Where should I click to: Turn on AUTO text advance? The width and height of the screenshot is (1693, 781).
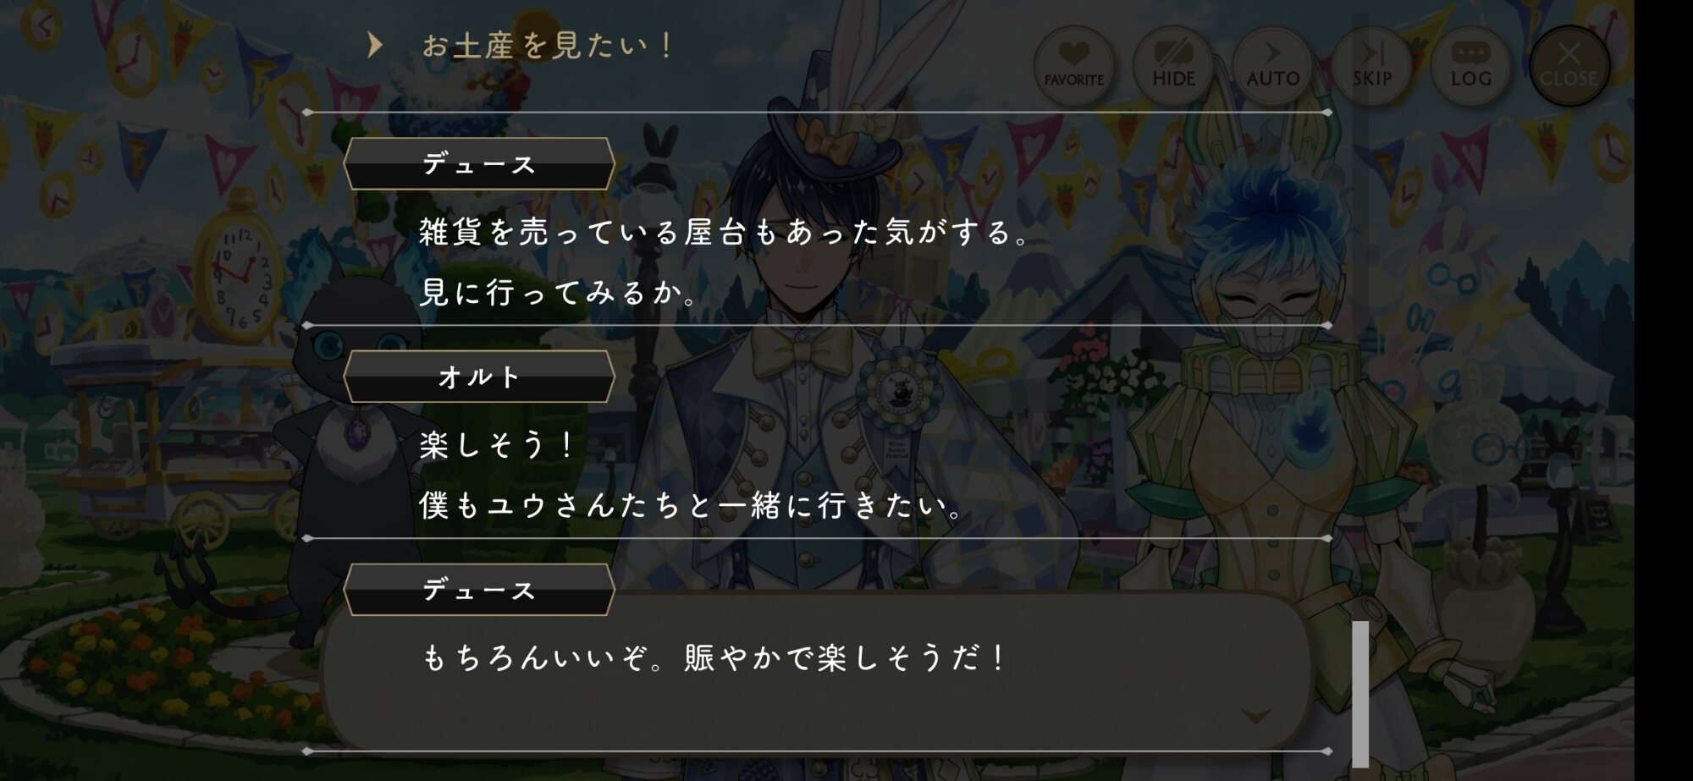pyautogui.click(x=1272, y=65)
